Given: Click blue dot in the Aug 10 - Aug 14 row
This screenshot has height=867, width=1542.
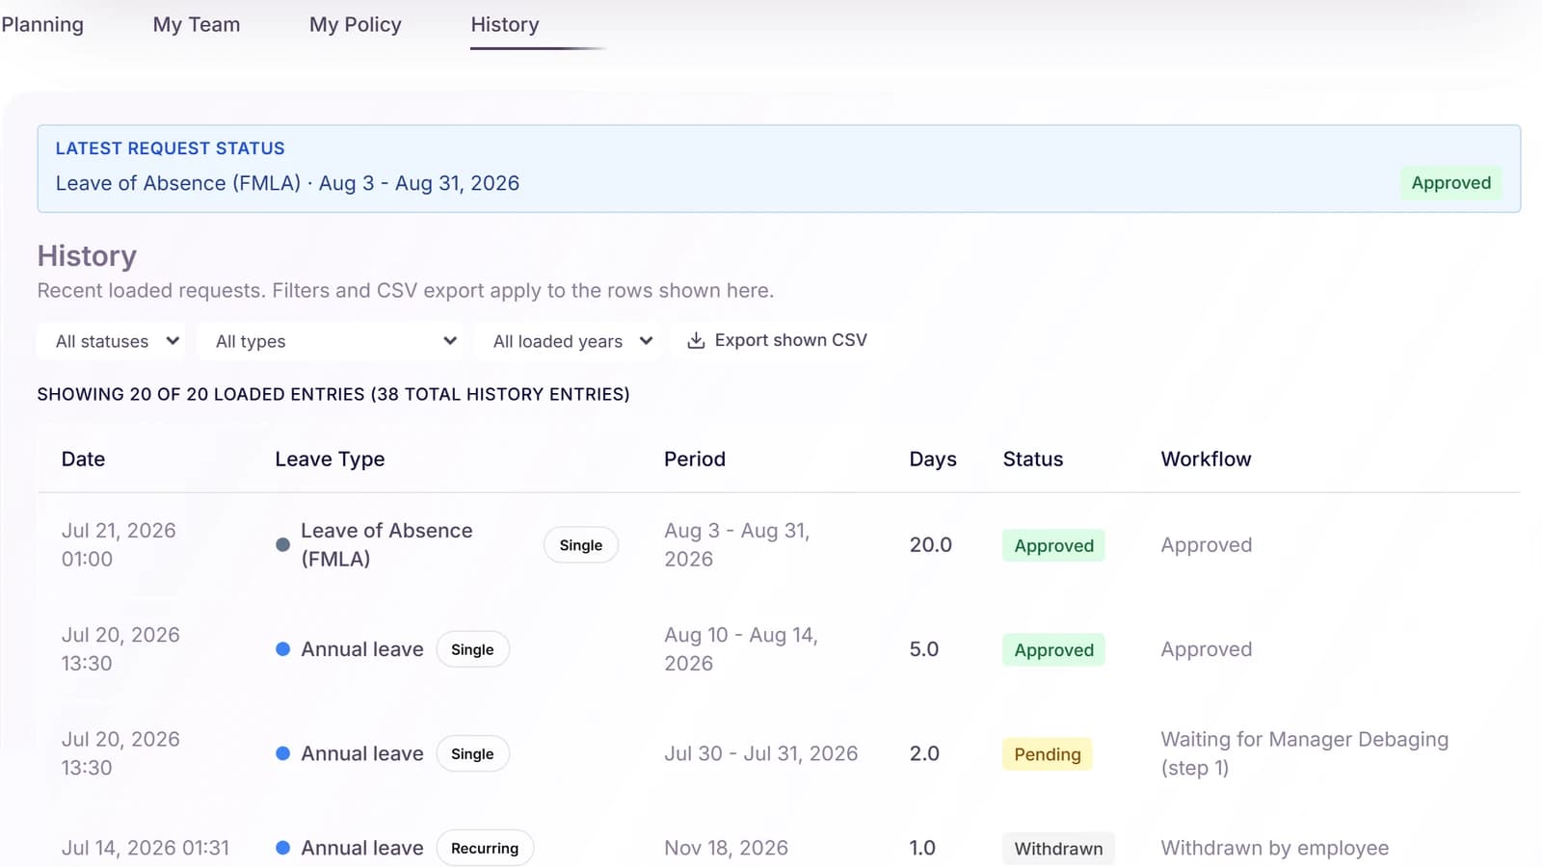Looking at the screenshot, I should [x=282, y=649].
